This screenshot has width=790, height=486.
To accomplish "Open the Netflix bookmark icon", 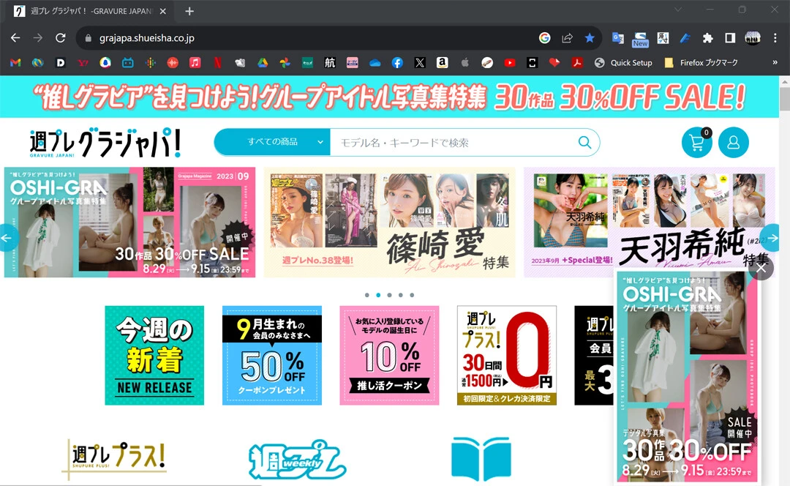I will (x=217, y=63).
